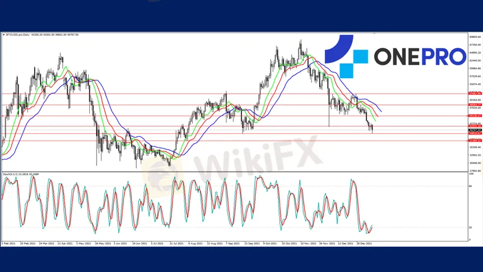Screen dimensions: 483x272
Task: Click the 23 Sep 2021 date label
Action: [x=252, y=244]
